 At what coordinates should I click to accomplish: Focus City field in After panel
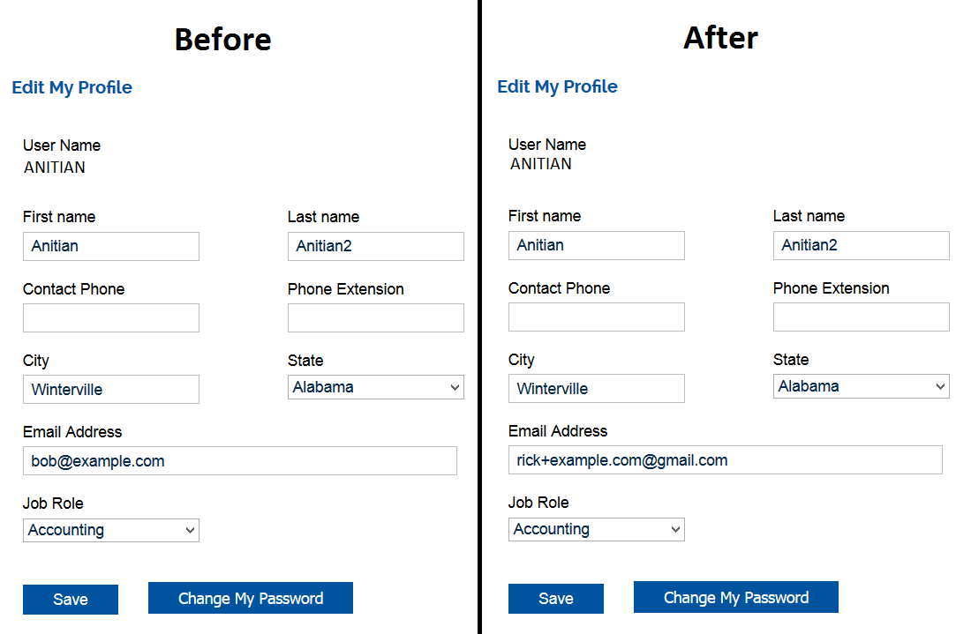596,389
